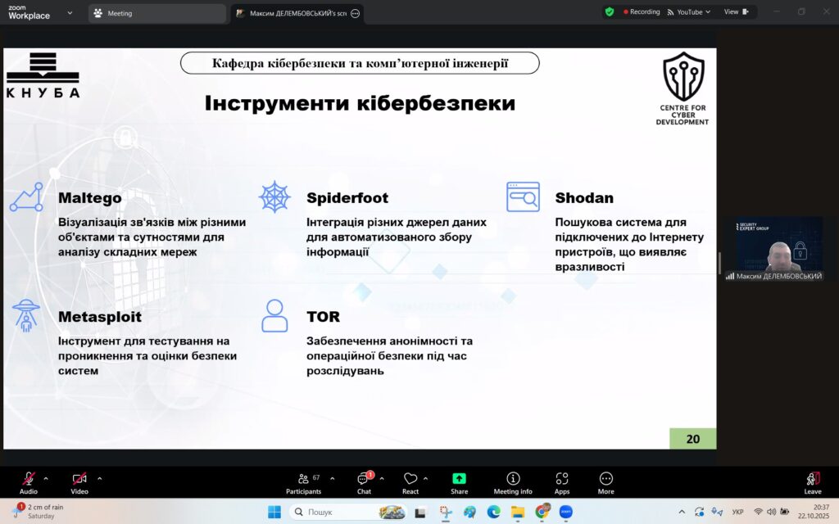The width and height of the screenshot is (839, 524).
Task: Open the View layout menu
Action: point(735,12)
